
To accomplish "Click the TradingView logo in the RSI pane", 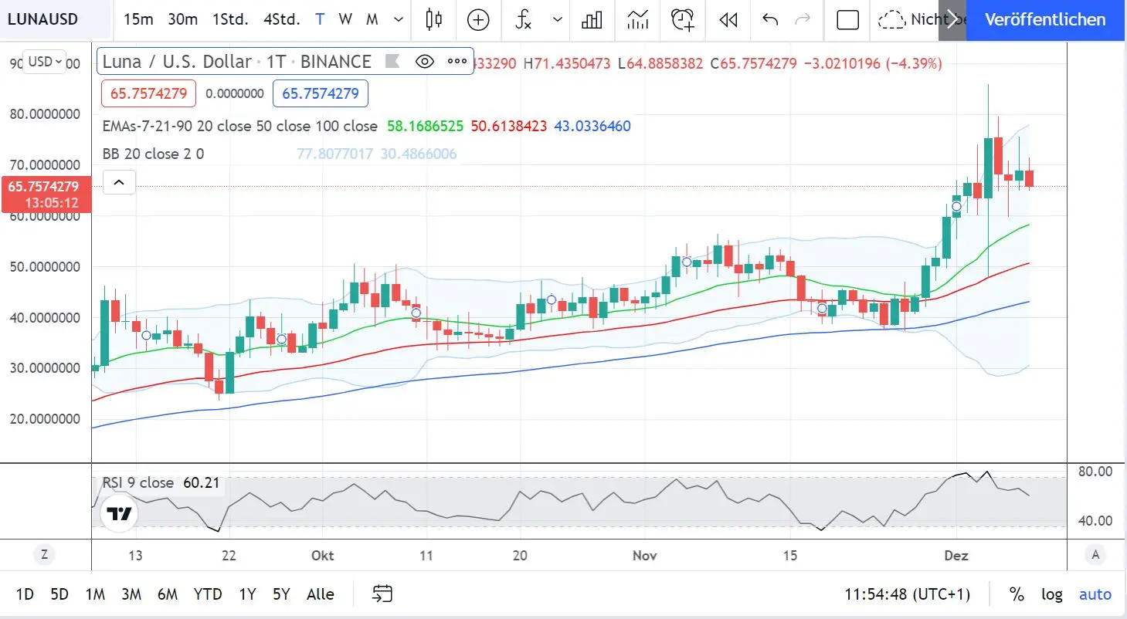I will tap(119, 514).
